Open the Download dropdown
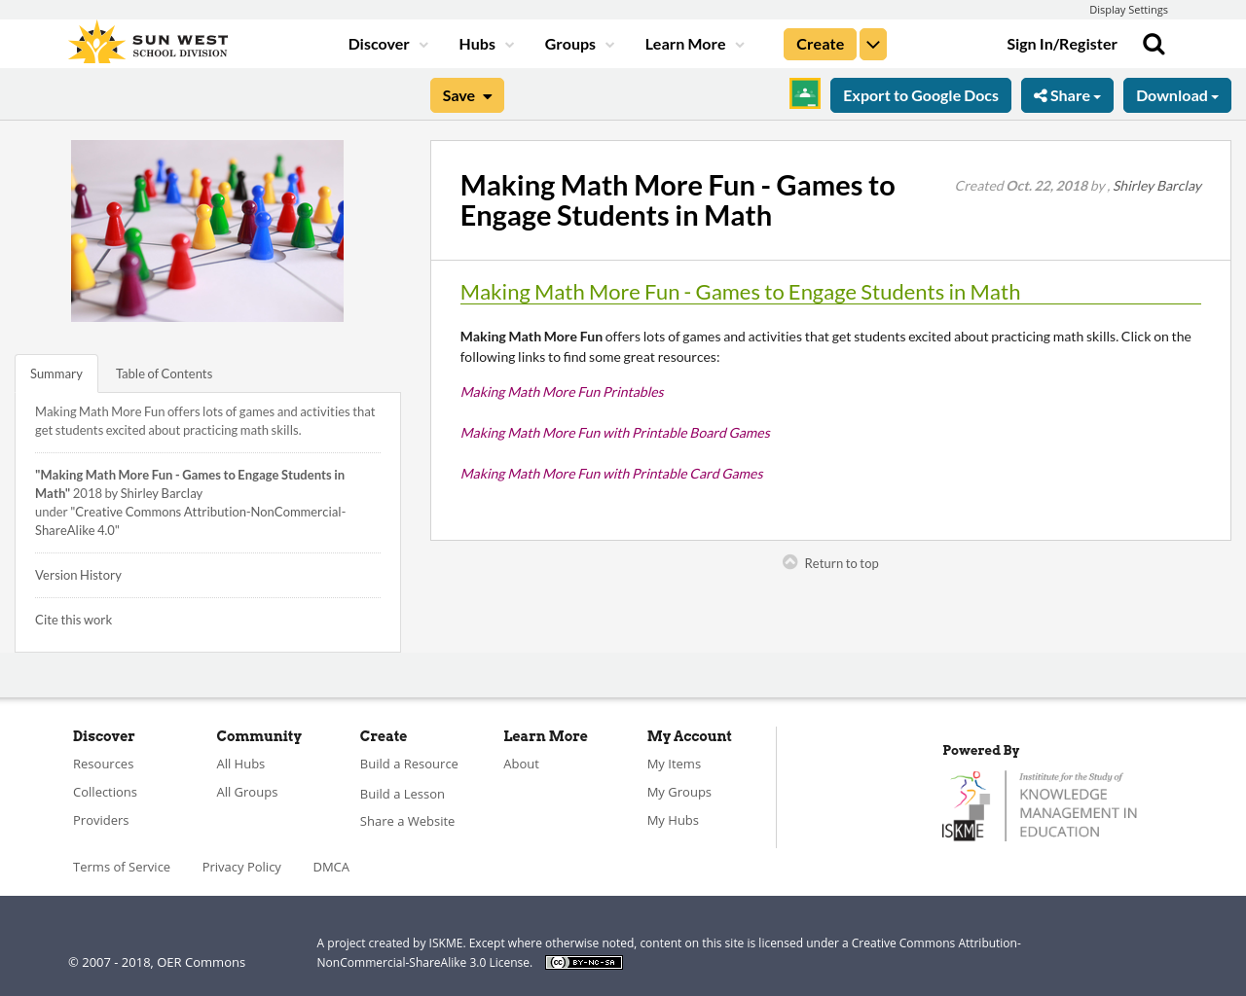 1177,94
